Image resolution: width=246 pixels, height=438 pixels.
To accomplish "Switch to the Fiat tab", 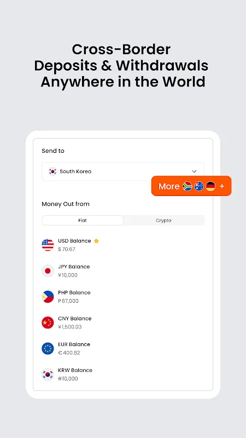I will click(83, 221).
